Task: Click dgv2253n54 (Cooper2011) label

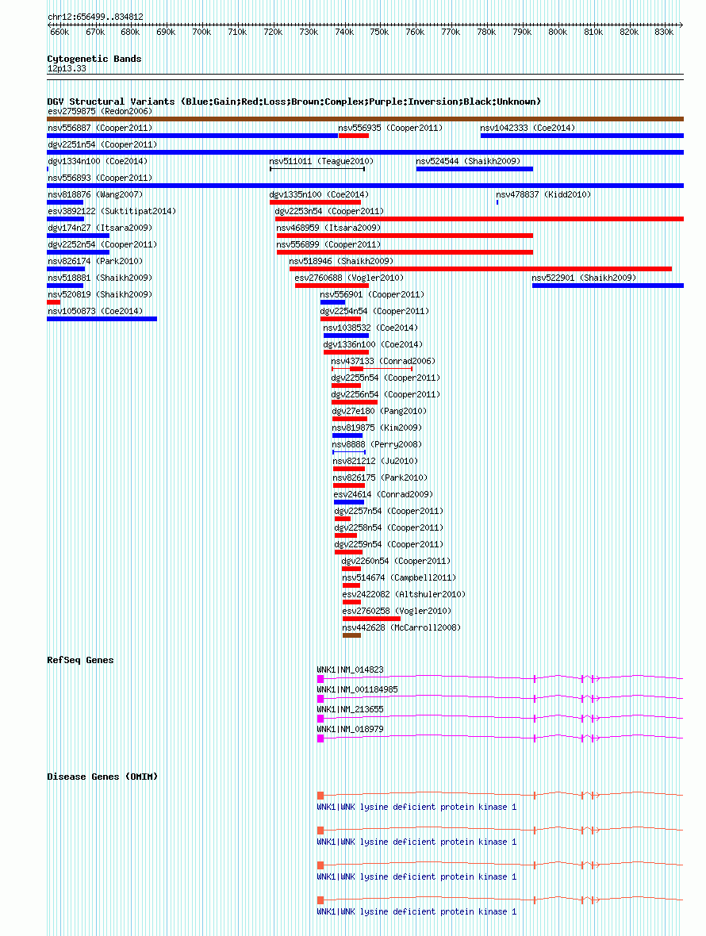Action: pos(329,212)
